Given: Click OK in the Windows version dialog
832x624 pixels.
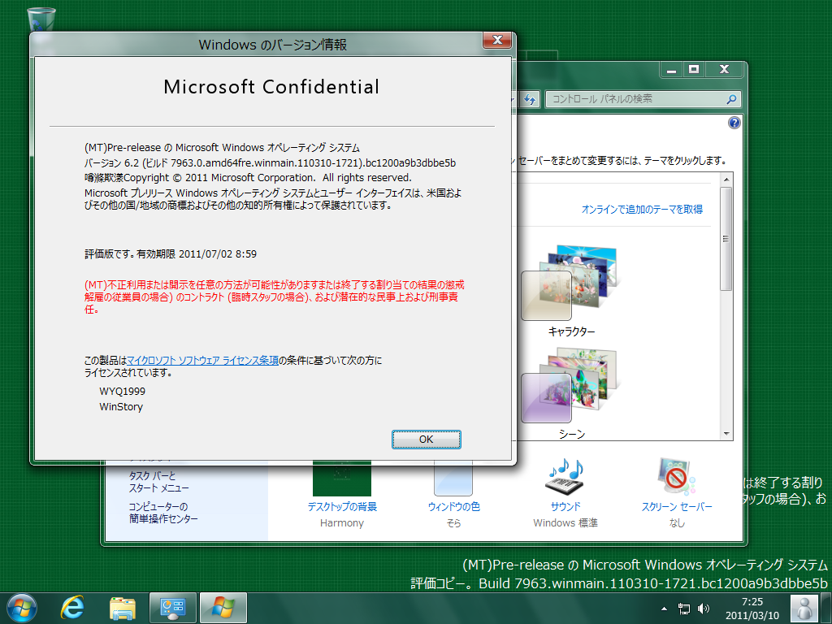Looking at the screenshot, I should click(426, 440).
